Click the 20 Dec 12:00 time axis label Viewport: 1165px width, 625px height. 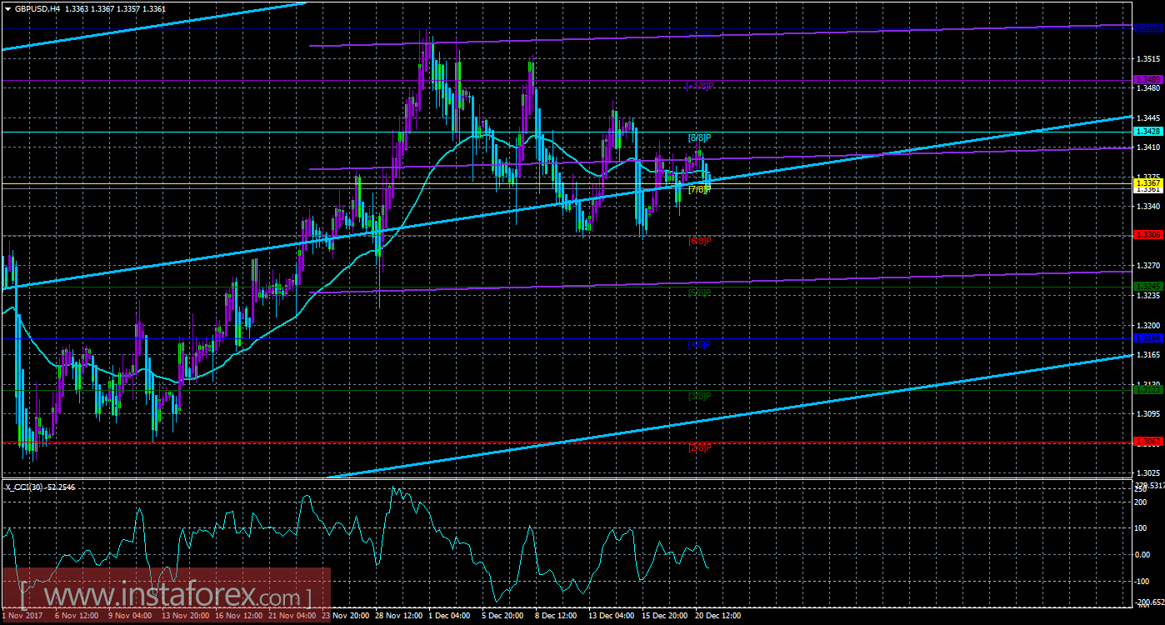point(717,616)
